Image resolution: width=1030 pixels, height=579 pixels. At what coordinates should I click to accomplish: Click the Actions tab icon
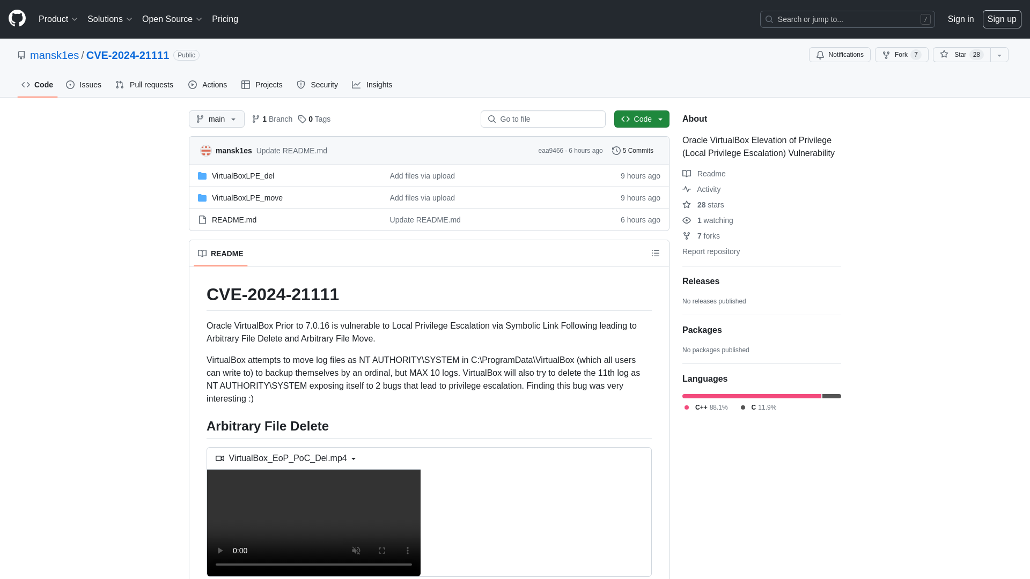pyautogui.click(x=193, y=84)
